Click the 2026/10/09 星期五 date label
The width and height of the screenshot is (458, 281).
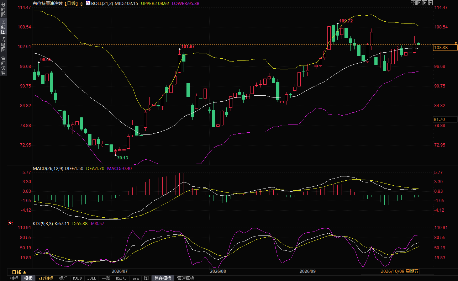(400, 271)
